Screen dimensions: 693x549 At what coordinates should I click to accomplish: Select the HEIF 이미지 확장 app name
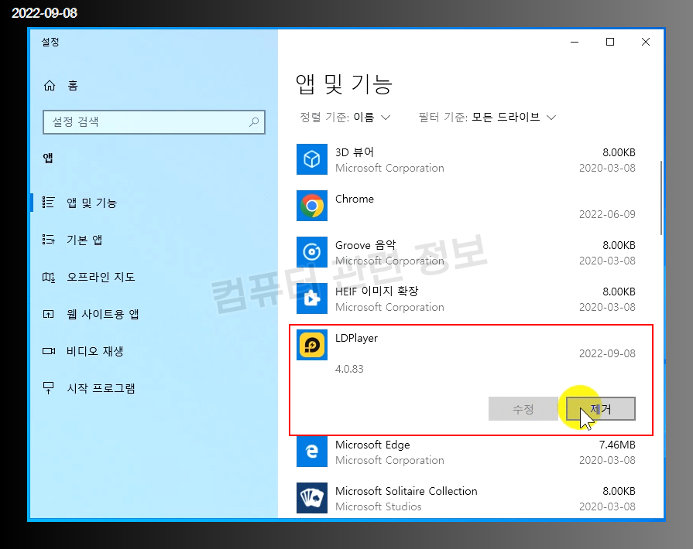point(376,292)
